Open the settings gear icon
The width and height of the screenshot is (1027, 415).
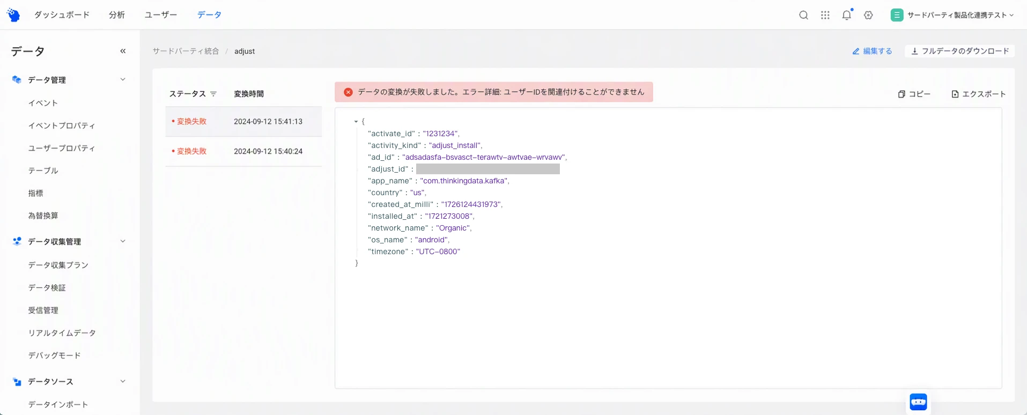point(868,15)
